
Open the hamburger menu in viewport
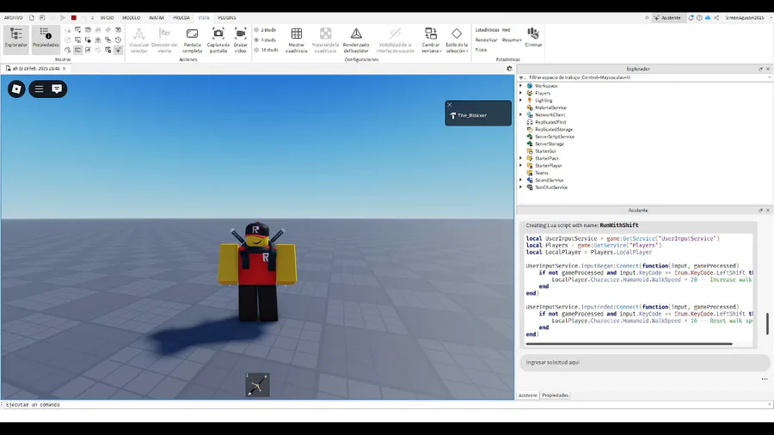39,89
